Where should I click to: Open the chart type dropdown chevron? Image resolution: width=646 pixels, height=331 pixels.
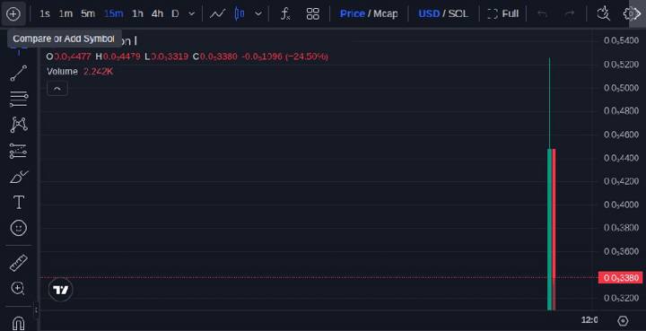pyautogui.click(x=258, y=14)
